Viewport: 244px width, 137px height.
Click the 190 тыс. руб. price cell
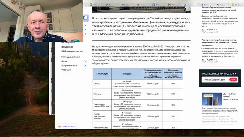[x=153, y=116]
